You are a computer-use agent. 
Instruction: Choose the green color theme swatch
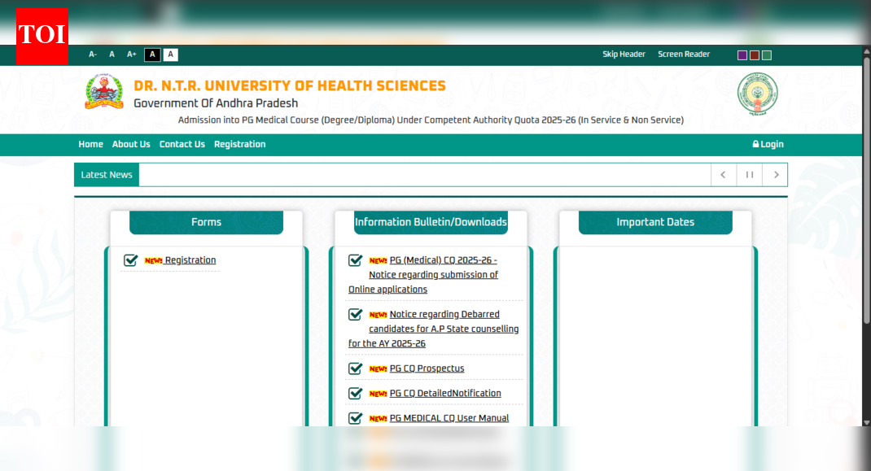pyautogui.click(x=767, y=55)
